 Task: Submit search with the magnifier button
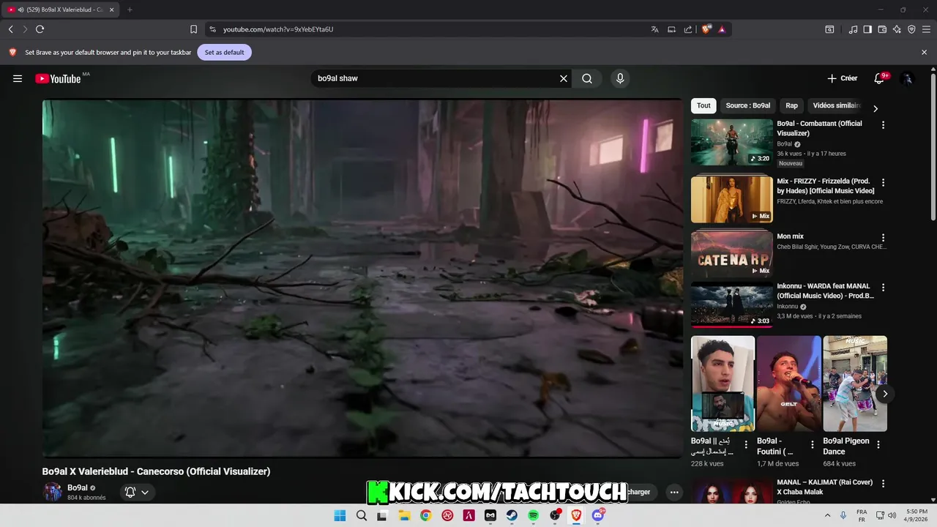[x=587, y=78]
